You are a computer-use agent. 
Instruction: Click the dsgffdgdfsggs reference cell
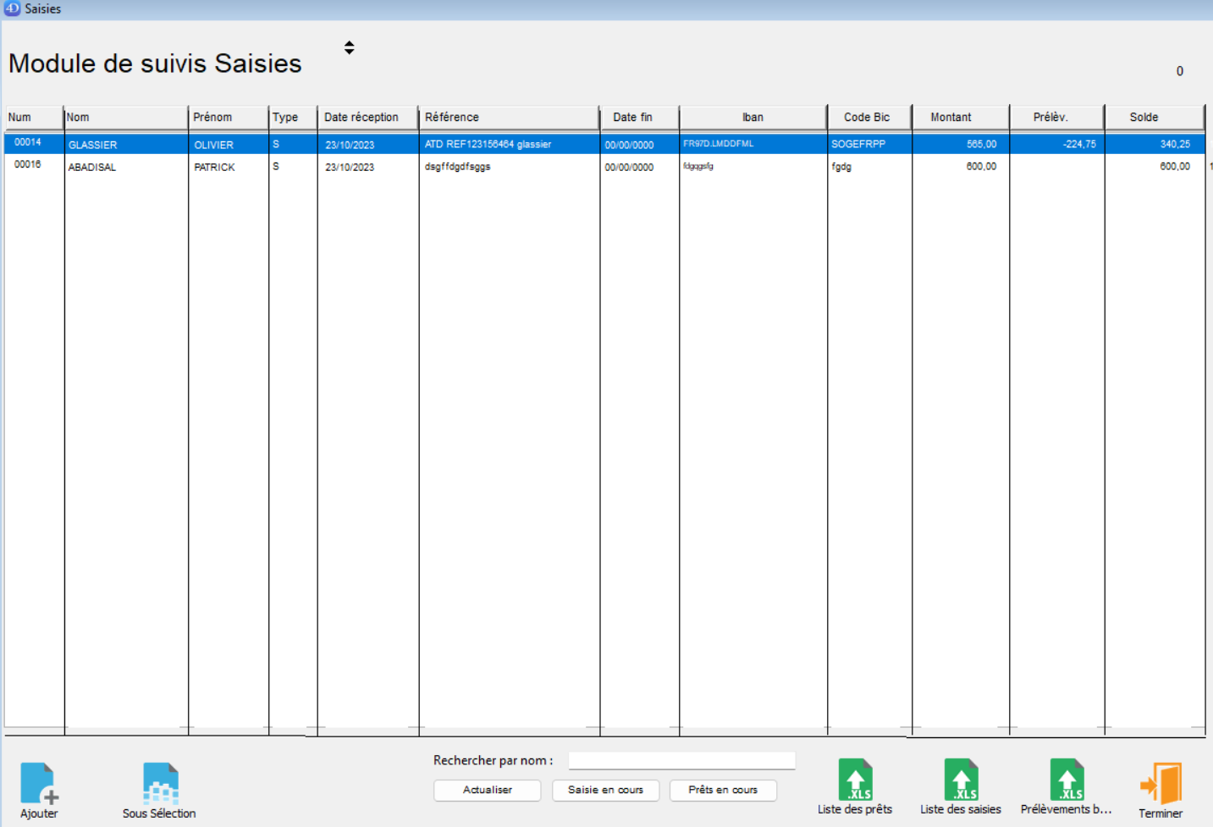458,167
